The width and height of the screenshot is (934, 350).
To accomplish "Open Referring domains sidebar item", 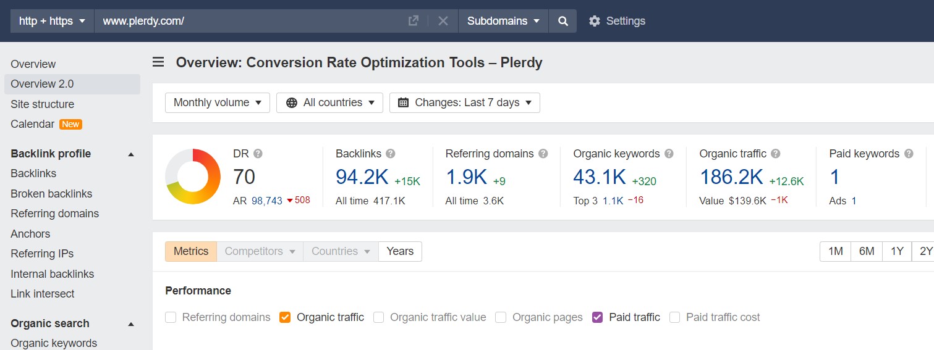I will pos(55,214).
